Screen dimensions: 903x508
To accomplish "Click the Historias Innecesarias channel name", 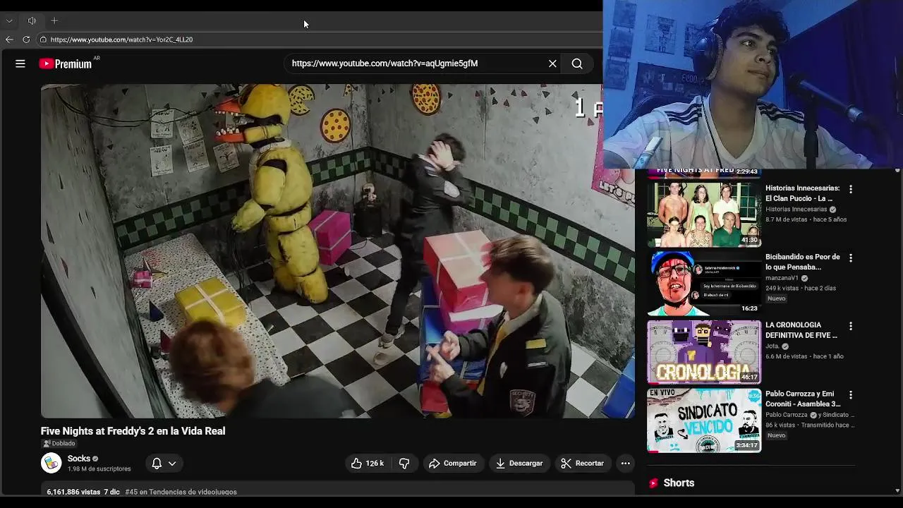I will (796, 210).
